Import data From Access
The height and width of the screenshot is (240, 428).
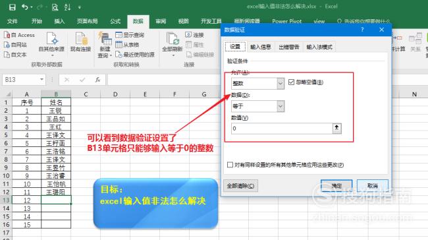19,35
